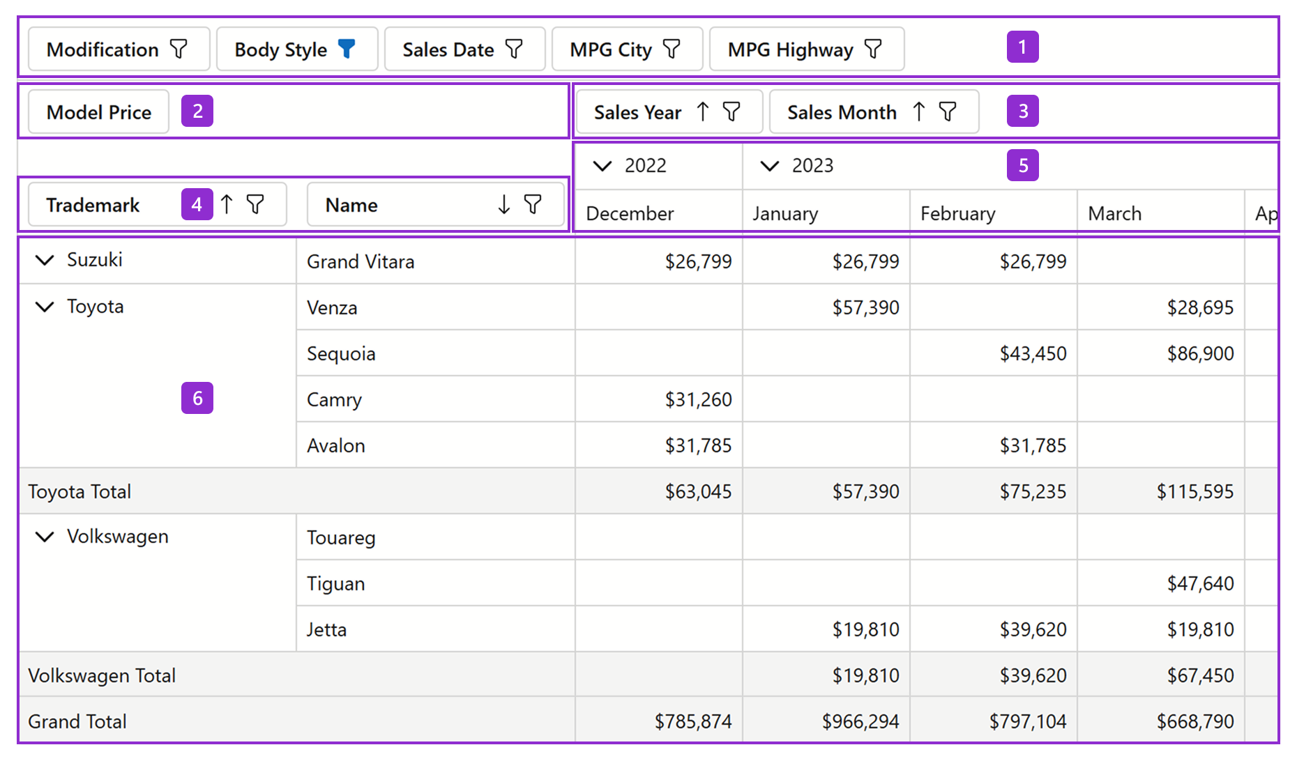Click the MPG Highway field header
This screenshot has height=761, width=1297.
[x=807, y=49]
